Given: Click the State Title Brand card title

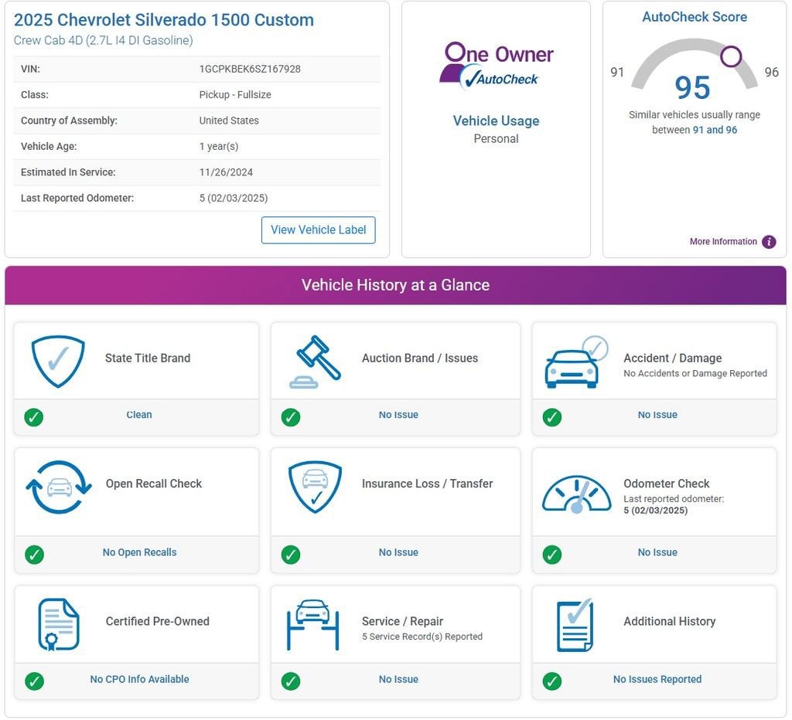Looking at the screenshot, I should click(x=148, y=358).
